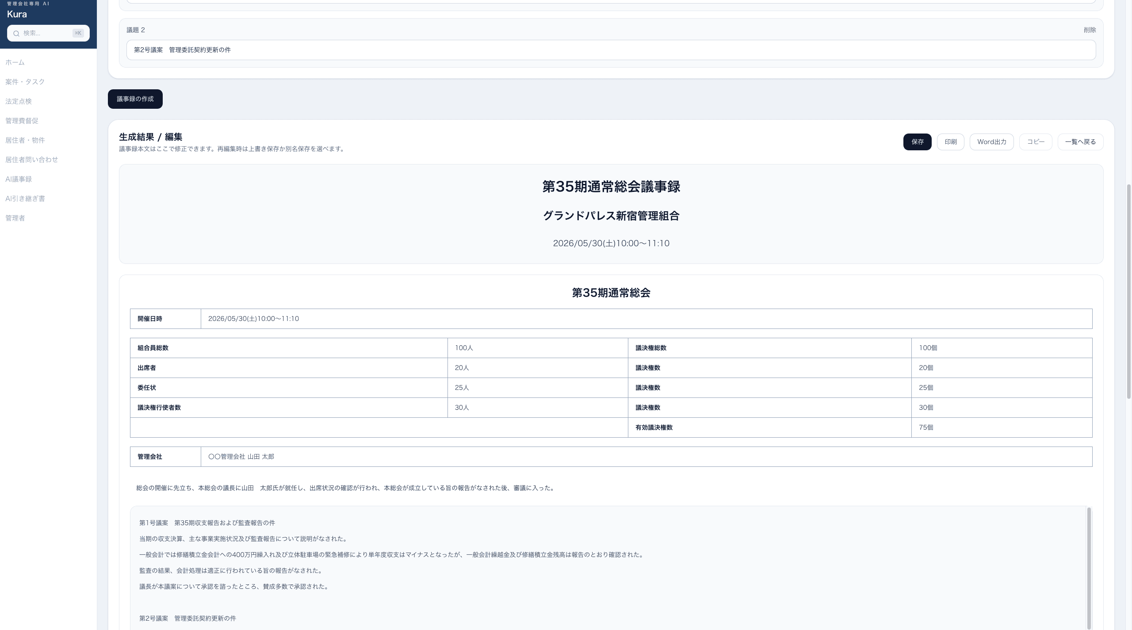Open AI議事録 page

pyautogui.click(x=19, y=179)
